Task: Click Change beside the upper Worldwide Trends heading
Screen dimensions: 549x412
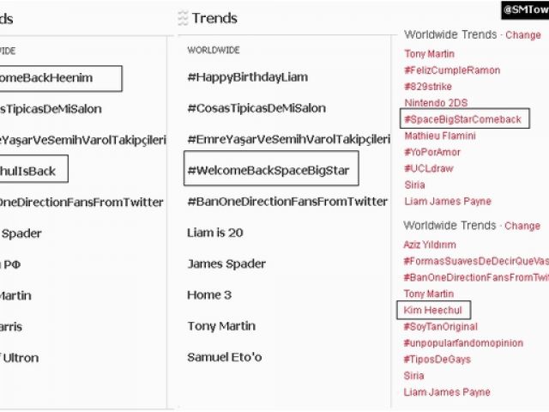Action: 522,35
